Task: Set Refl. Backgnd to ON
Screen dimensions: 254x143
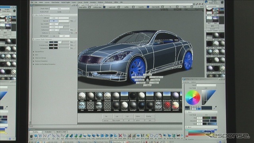Action: (x=54, y=36)
